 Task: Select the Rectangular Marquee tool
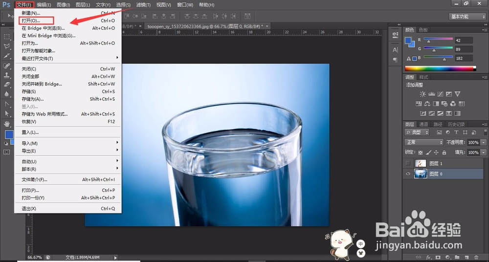6,37
